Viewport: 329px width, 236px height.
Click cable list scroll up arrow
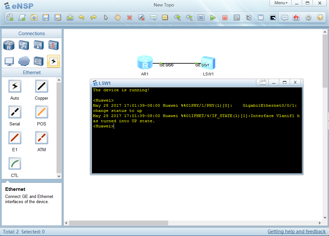[x=59, y=80]
